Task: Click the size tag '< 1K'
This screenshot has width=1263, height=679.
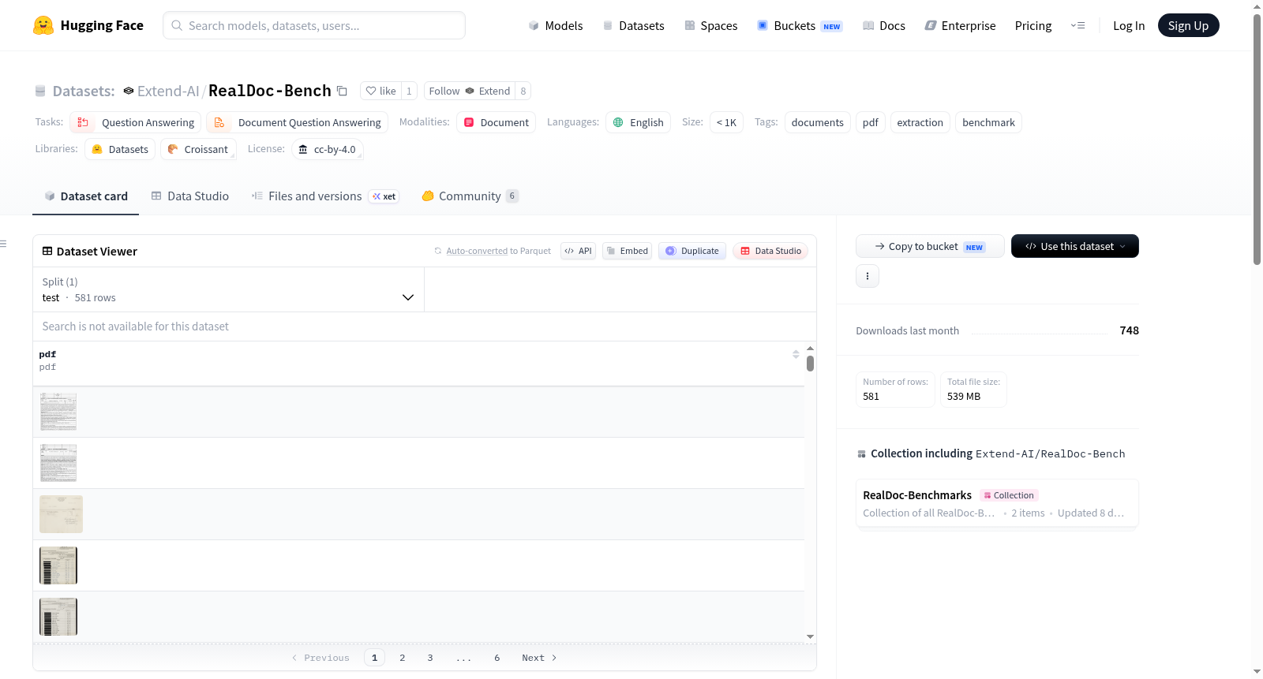Action: point(726,122)
